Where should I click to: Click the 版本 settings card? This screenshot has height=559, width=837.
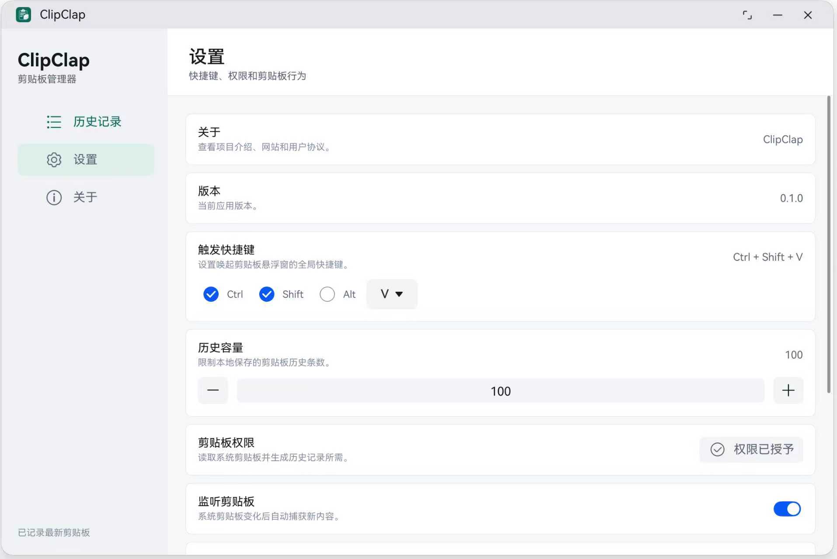(x=500, y=198)
